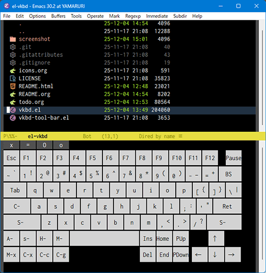The height and width of the screenshot is (273, 266).
Task: Click the PDown key
Action: tap(181, 255)
